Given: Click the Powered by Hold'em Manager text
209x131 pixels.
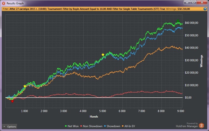Looking at the screenshot, I should pyautogui.click(x=187, y=125).
